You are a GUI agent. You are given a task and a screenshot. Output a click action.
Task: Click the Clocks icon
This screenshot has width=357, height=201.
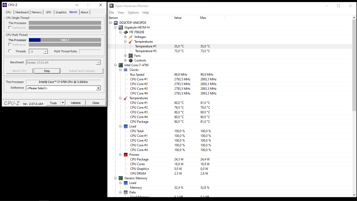pos(126,70)
